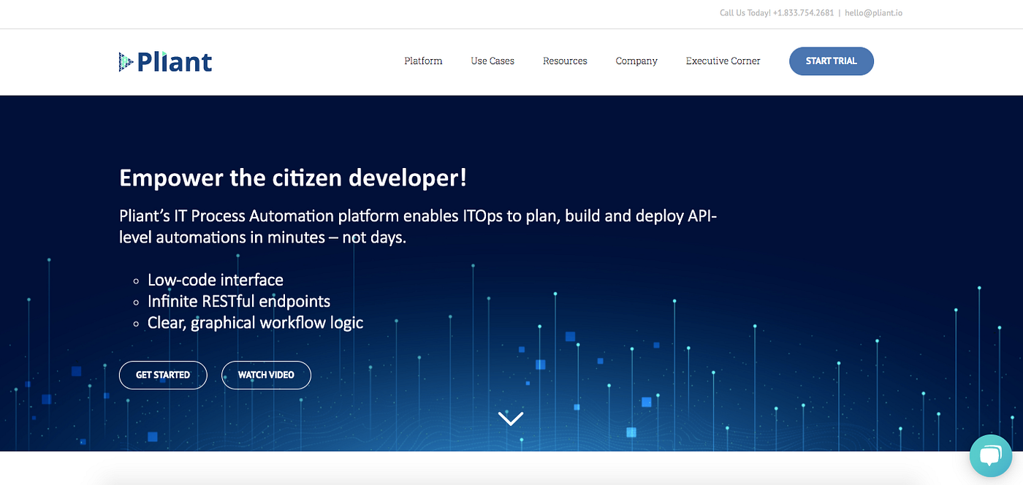Click the phone number +1.833.754.2681

point(803,13)
